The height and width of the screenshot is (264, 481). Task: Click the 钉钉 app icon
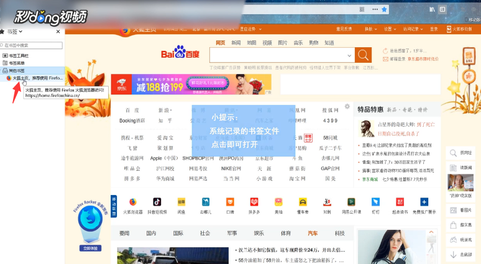click(375, 202)
